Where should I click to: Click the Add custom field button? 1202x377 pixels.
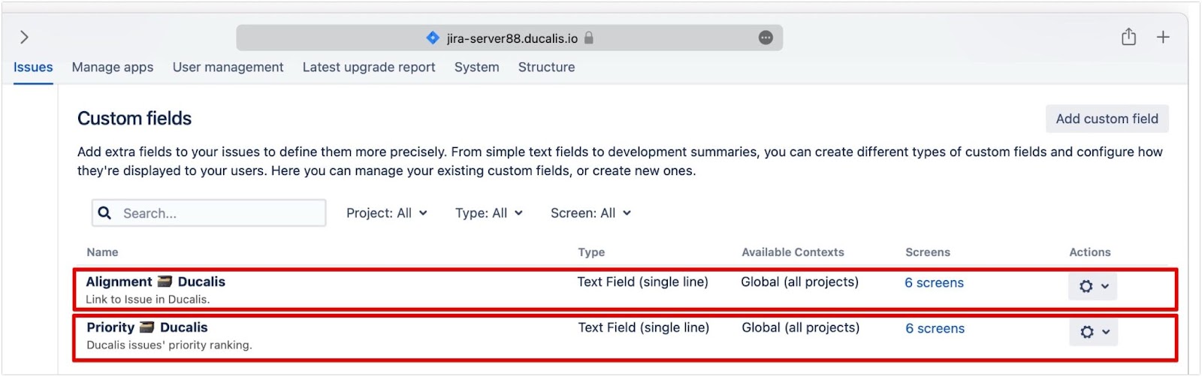pyautogui.click(x=1107, y=119)
